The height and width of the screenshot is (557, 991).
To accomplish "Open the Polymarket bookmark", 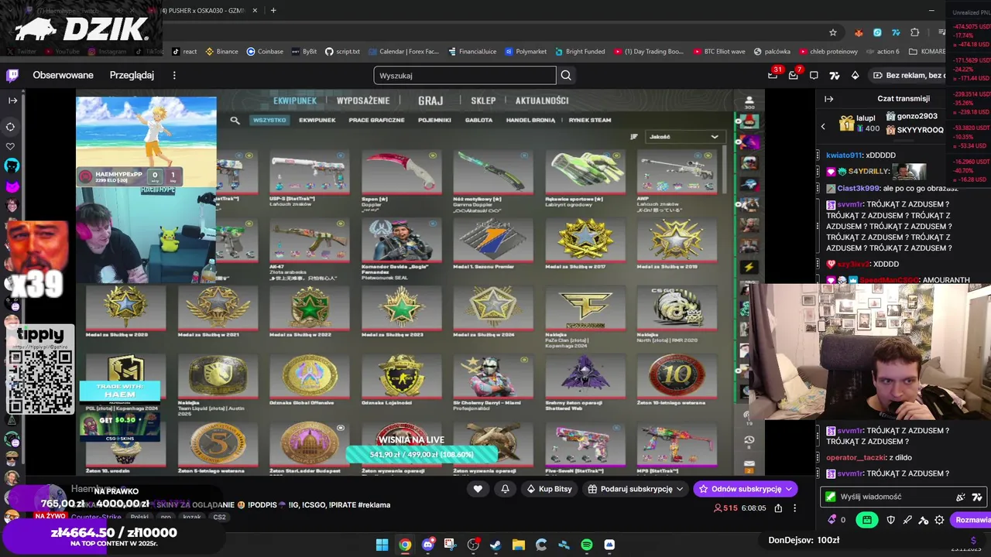I will click(526, 52).
